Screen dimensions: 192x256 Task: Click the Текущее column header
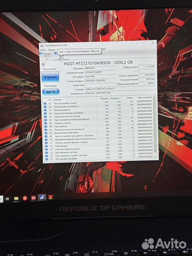click(104, 99)
